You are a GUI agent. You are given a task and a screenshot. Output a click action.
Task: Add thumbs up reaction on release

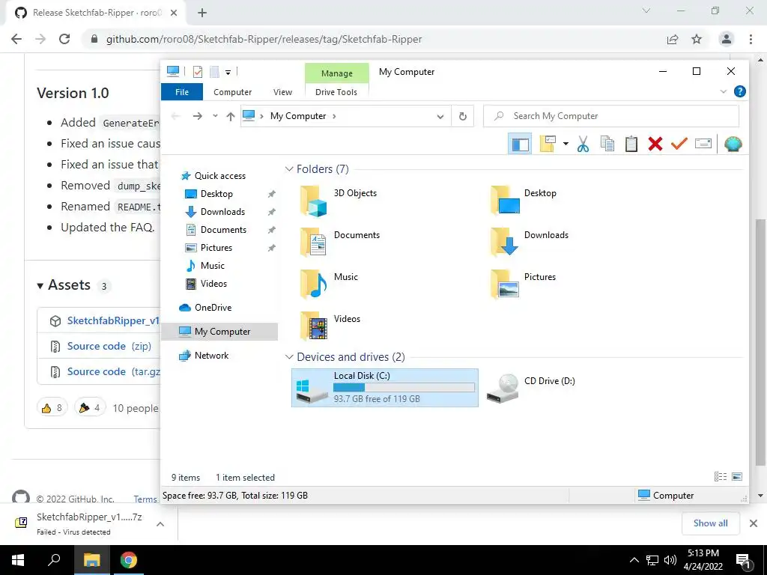[x=52, y=408]
